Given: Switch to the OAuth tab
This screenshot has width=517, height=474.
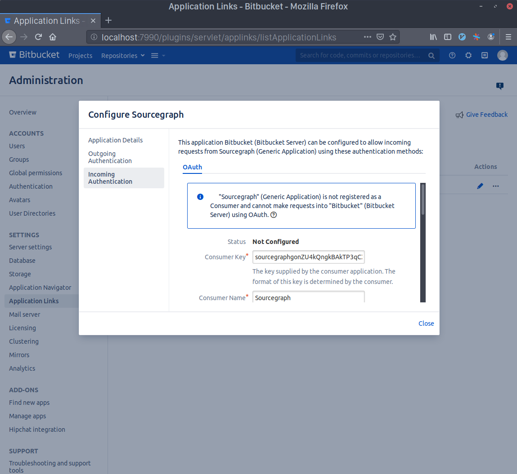Looking at the screenshot, I should coord(192,167).
